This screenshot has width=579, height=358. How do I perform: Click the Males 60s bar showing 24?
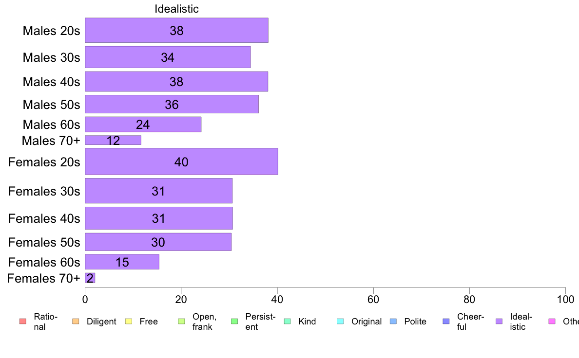pos(143,125)
